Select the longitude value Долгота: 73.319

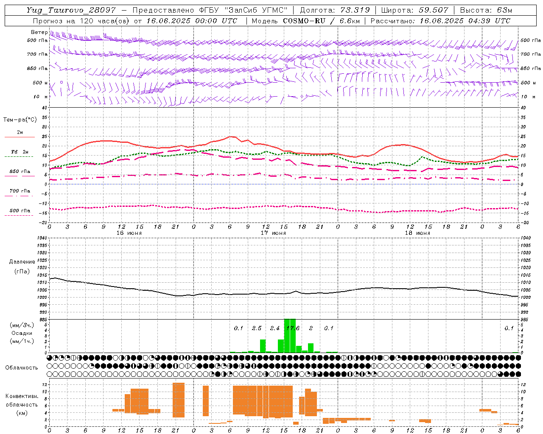click(335, 10)
